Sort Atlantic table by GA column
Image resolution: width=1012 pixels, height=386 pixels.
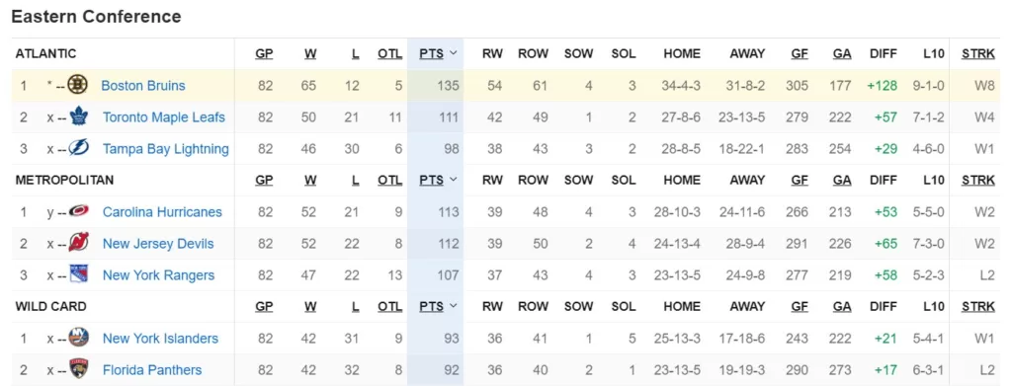[x=842, y=54]
